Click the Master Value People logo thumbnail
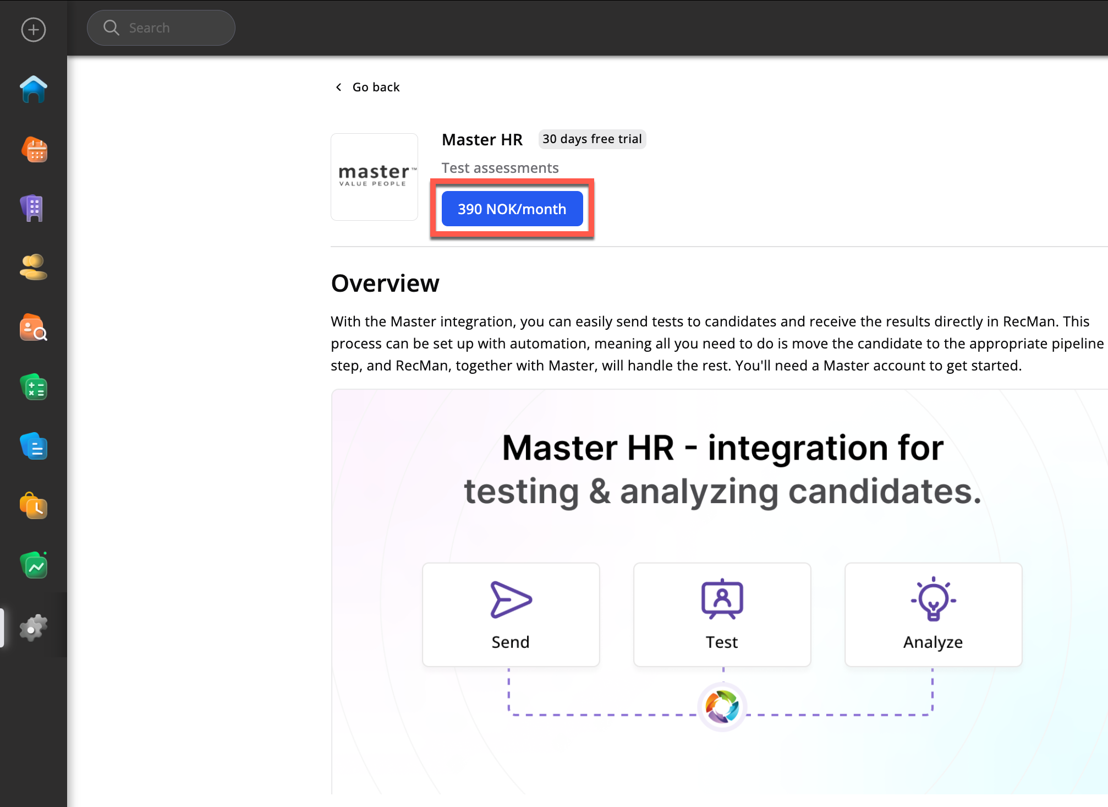Viewport: 1108px width, 807px height. coord(374,177)
